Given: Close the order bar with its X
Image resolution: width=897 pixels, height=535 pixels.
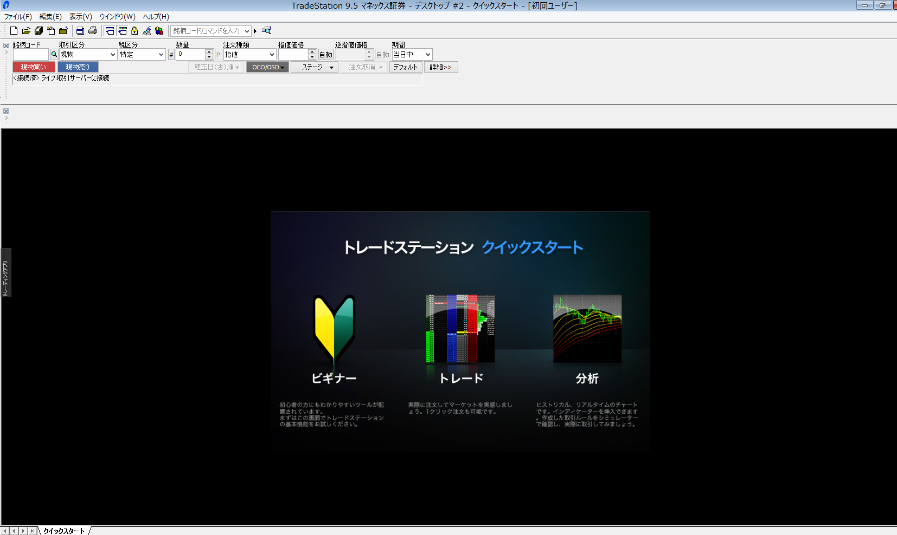Looking at the screenshot, I should (x=6, y=45).
